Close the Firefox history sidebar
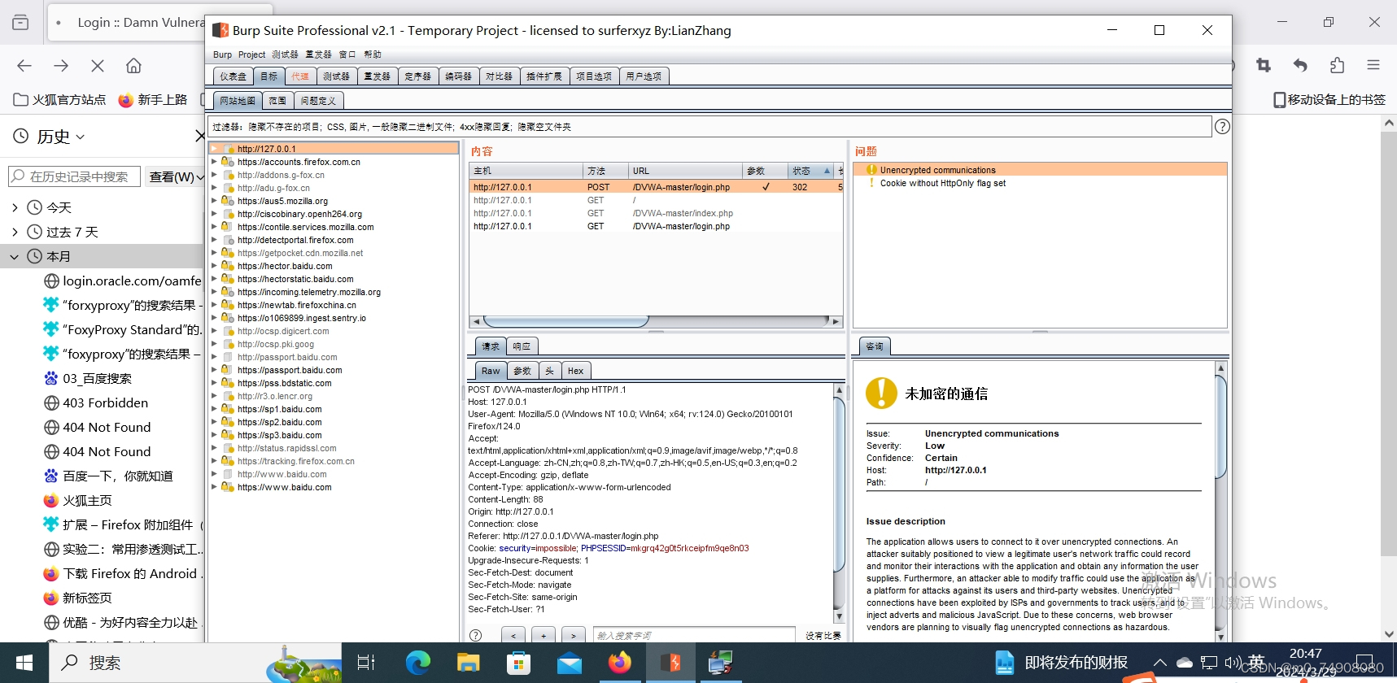The image size is (1397, 683). pos(199,136)
